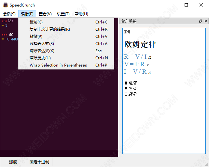Close the SpeedCrunch window
This screenshot has height=167, width=209.
[x=201, y=5]
